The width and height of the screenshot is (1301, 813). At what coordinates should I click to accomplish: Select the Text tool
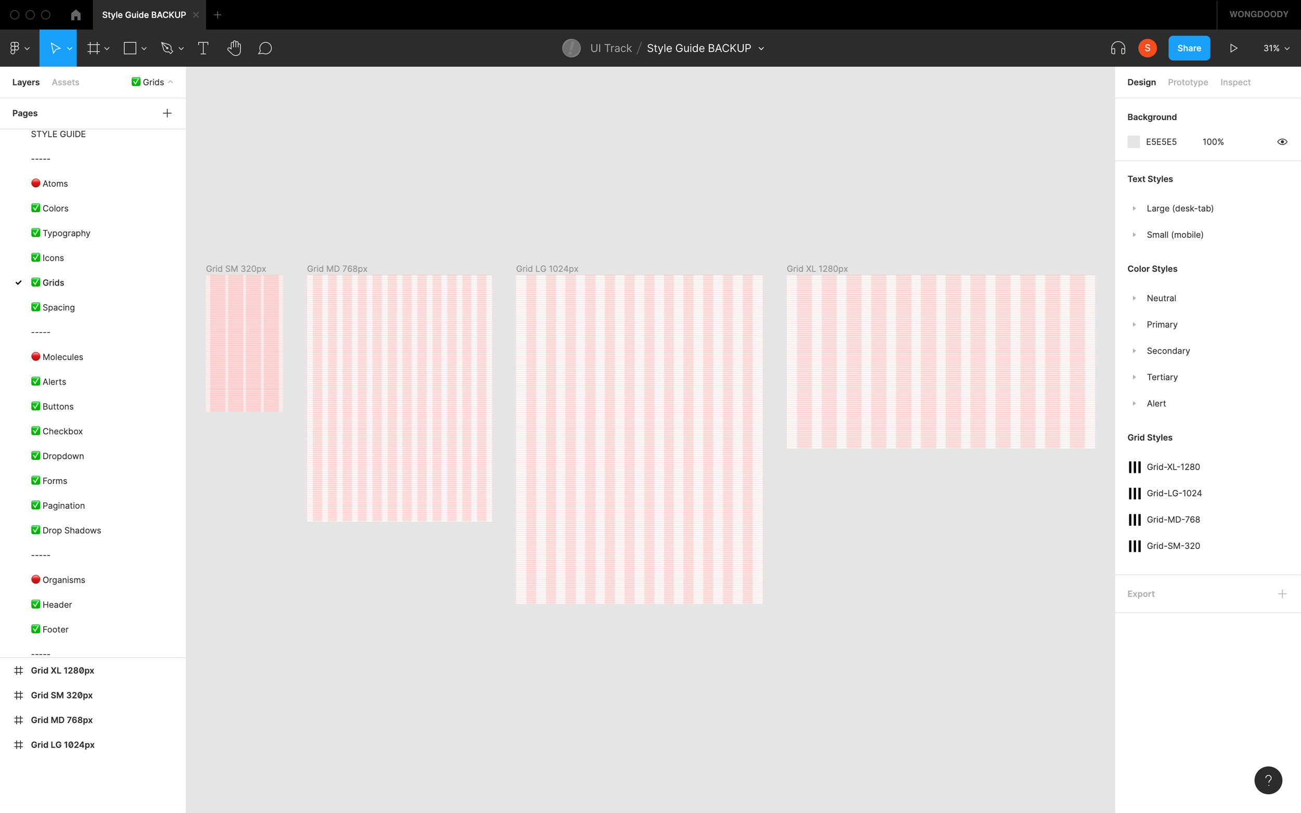click(203, 48)
